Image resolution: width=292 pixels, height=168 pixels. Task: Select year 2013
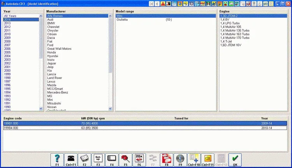21,23
